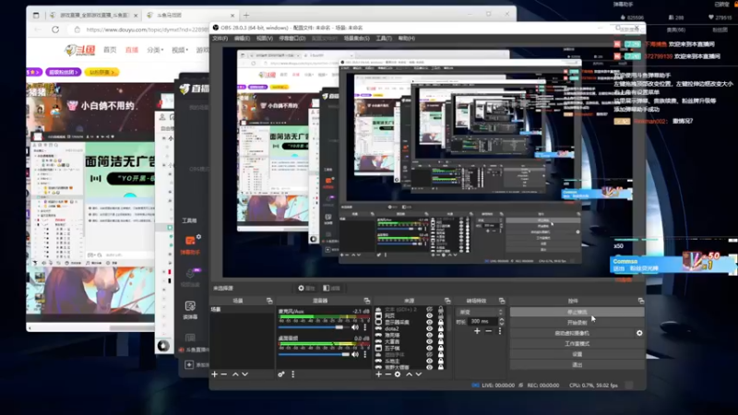Toggle visibility of 斗地主 source
Viewport: 738px width, 415px height.
coord(429,361)
